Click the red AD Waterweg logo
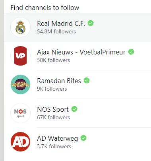 click(x=20, y=142)
